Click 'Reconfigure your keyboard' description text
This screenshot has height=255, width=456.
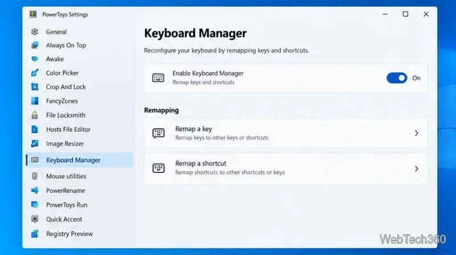click(226, 51)
